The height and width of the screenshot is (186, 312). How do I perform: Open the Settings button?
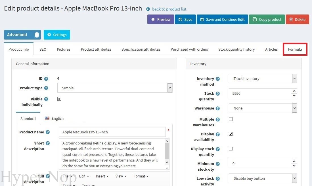(x=57, y=35)
